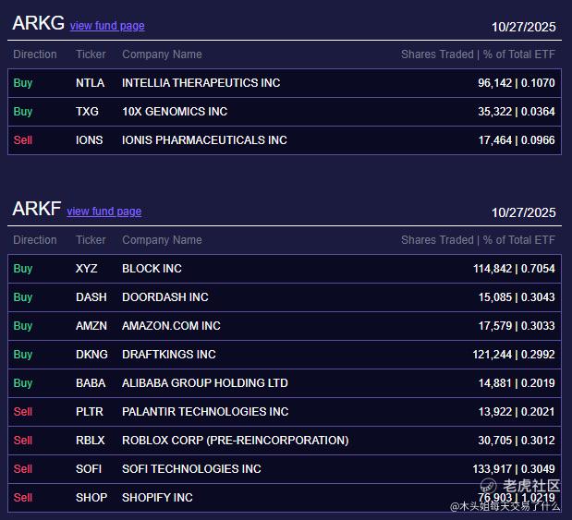Click value 17,464 | 0.0966
This screenshot has width=572, height=520.
517,140
